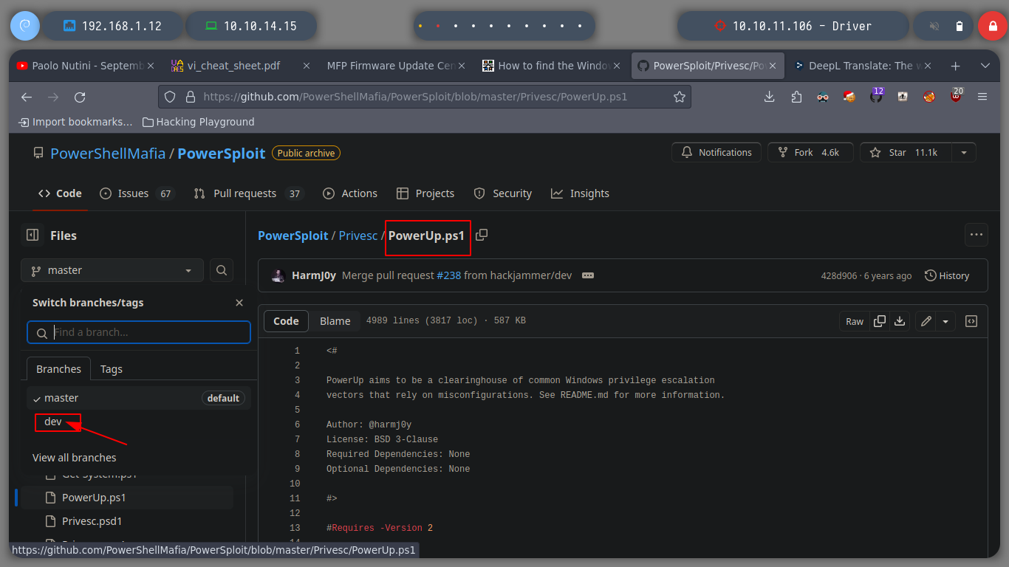Download the raw file icon

pyautogui.click(x=900, y=321)
